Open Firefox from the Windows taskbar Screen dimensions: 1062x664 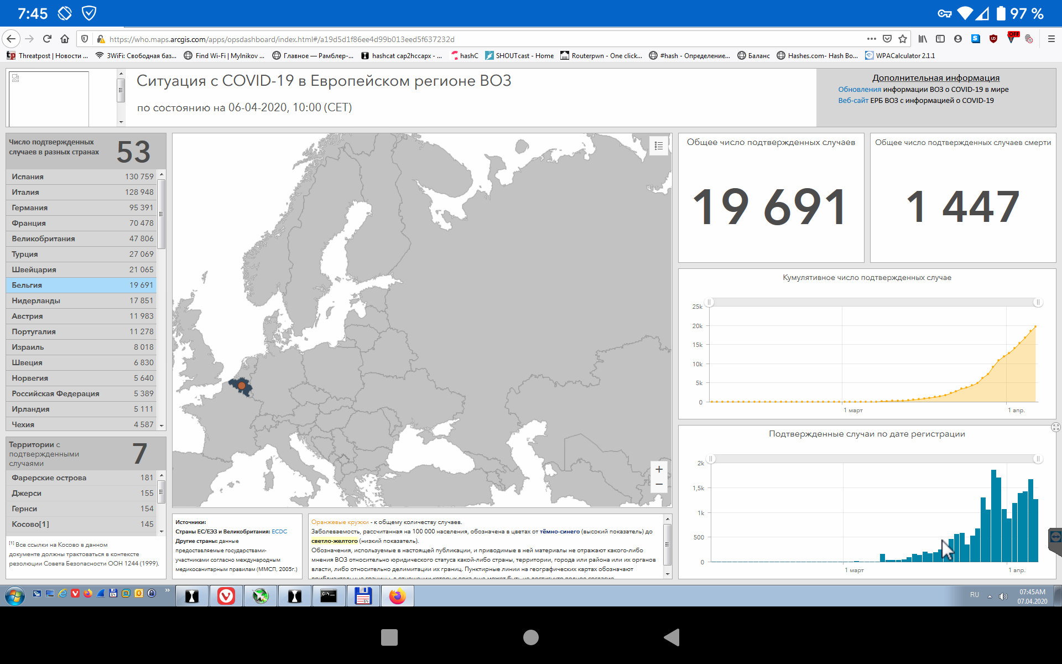(x=397, y=596)
